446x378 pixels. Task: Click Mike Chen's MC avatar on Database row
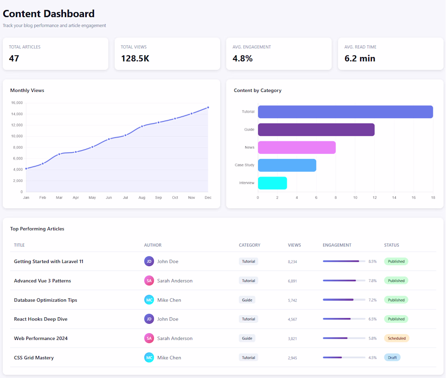(x=149, y=300)
